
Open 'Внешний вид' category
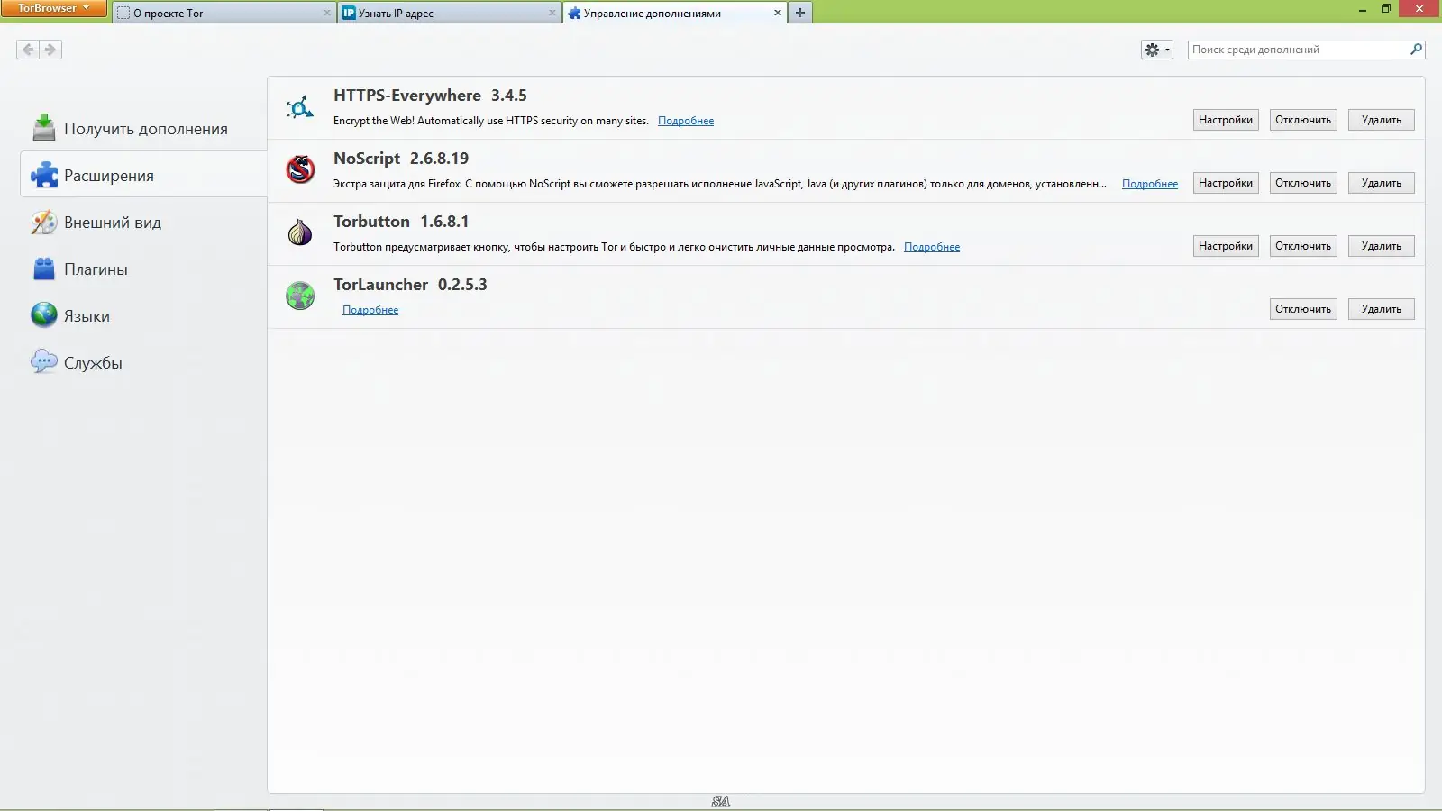[x=143, y=223]
